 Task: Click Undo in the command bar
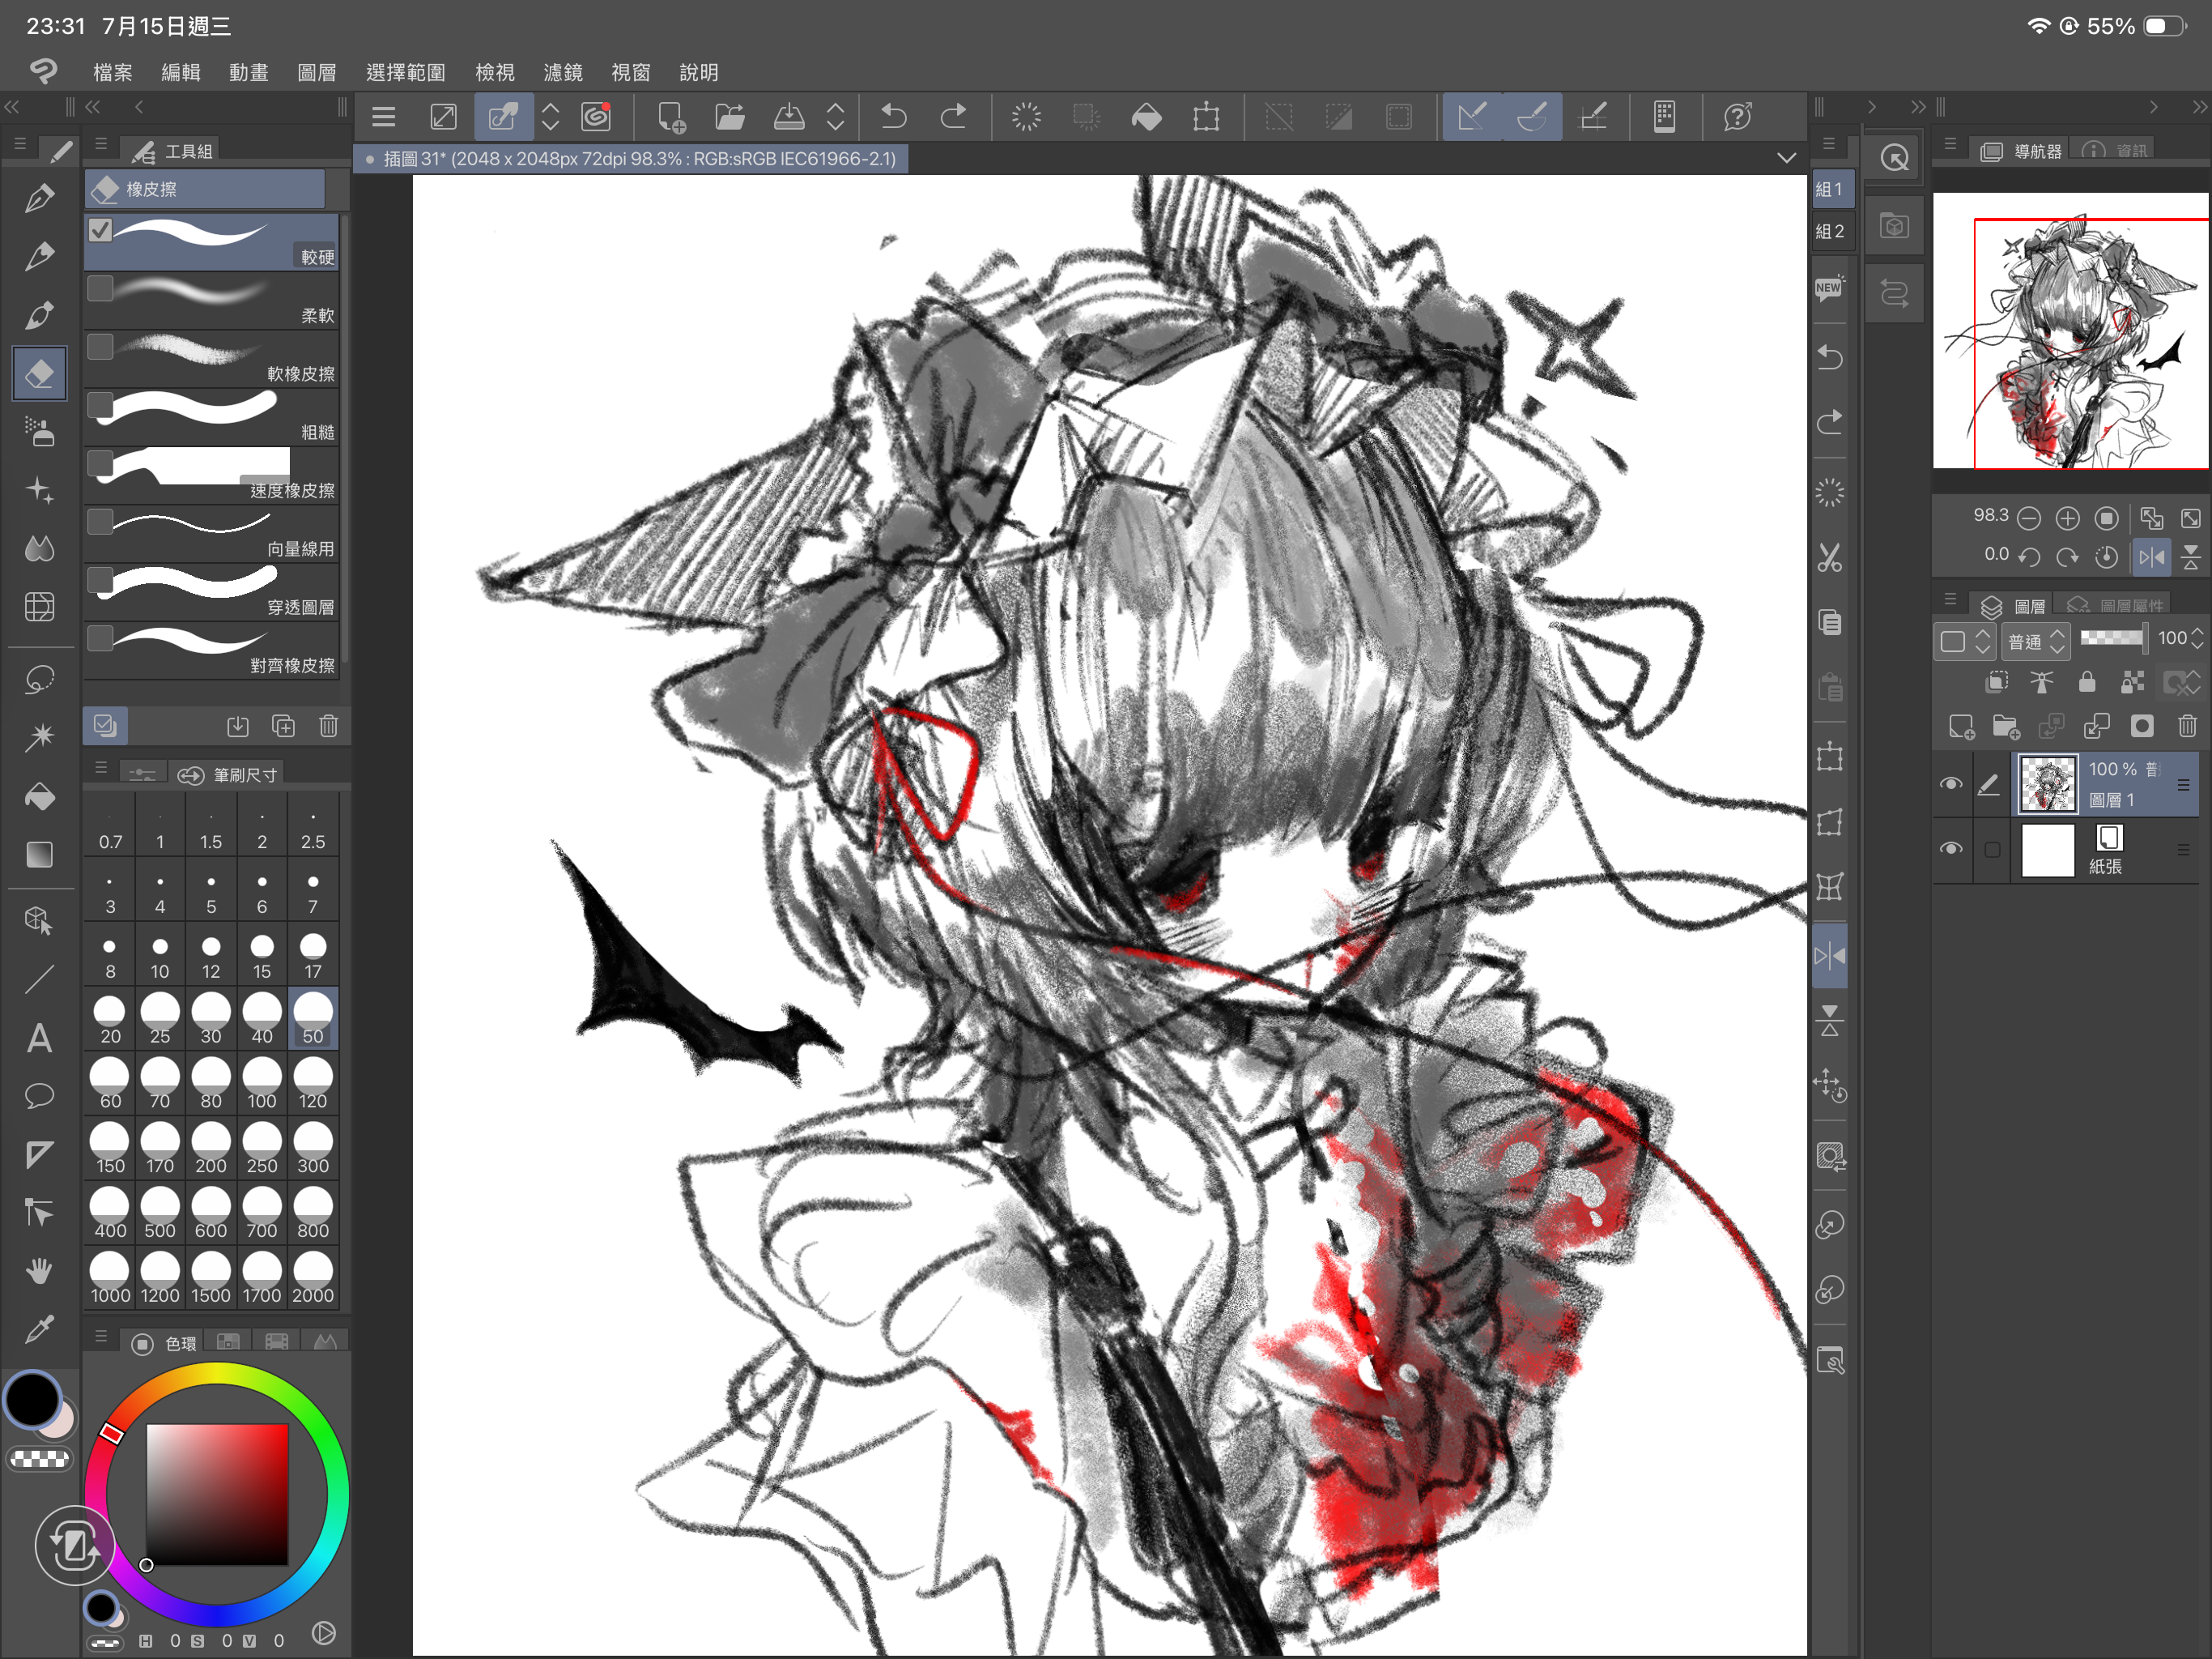coord(893,117)
